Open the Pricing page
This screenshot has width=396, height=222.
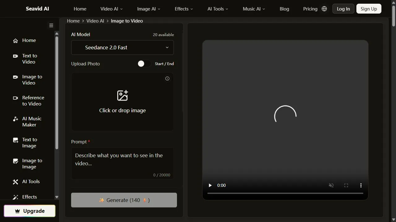[310, 9]
